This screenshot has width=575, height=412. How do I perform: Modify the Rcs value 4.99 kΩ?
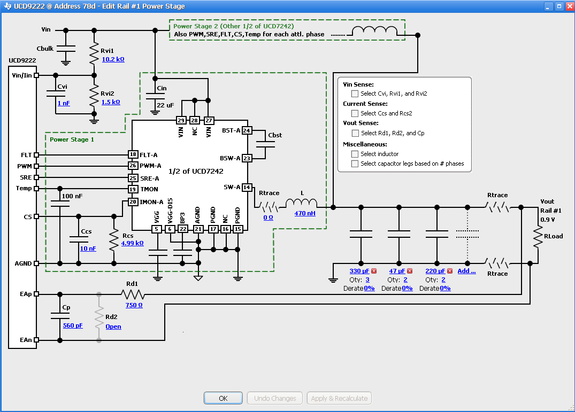click(x=131, y=243)
